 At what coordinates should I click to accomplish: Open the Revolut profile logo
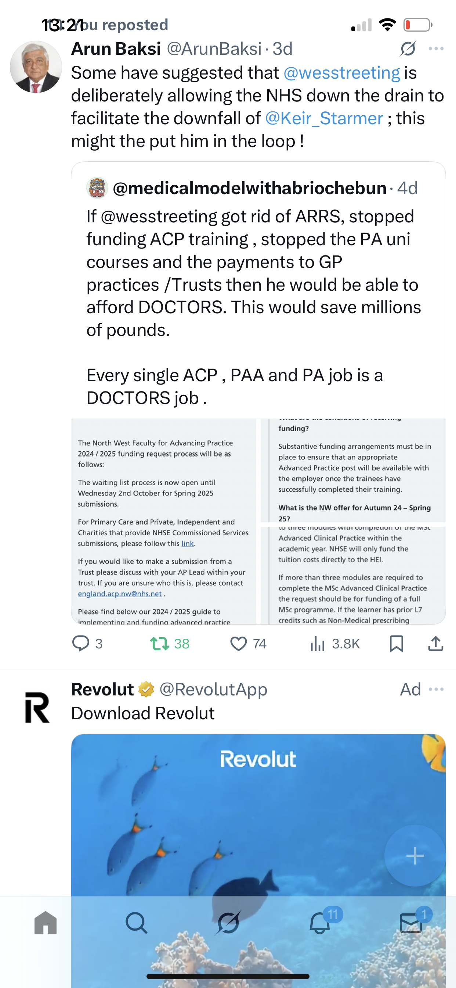[x=37, y=707]
